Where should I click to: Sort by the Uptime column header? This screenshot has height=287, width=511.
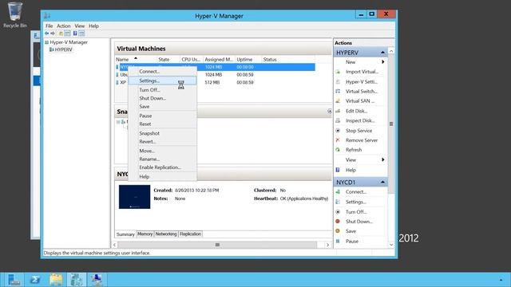click(x=248, y=60)
